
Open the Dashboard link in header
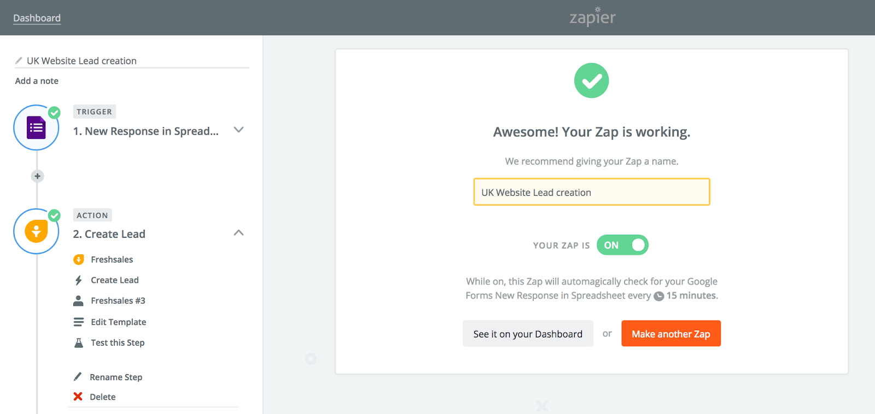[x=37, y=18]
